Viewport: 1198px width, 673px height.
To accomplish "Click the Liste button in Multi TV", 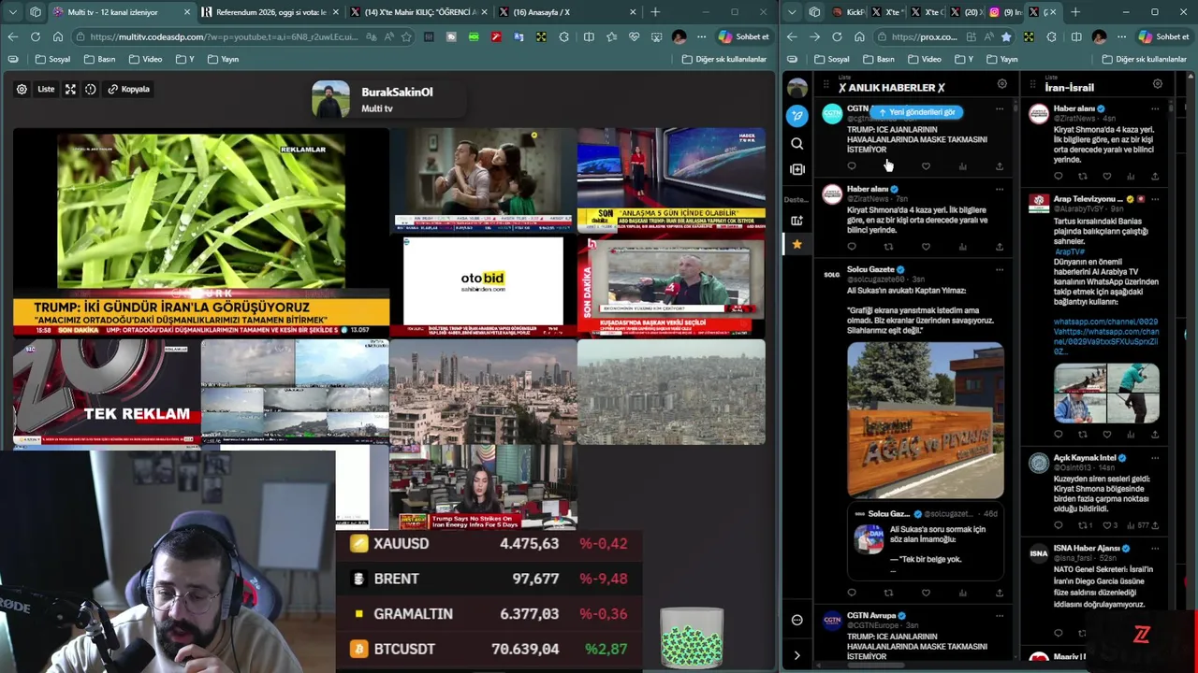I will [46, 89].
